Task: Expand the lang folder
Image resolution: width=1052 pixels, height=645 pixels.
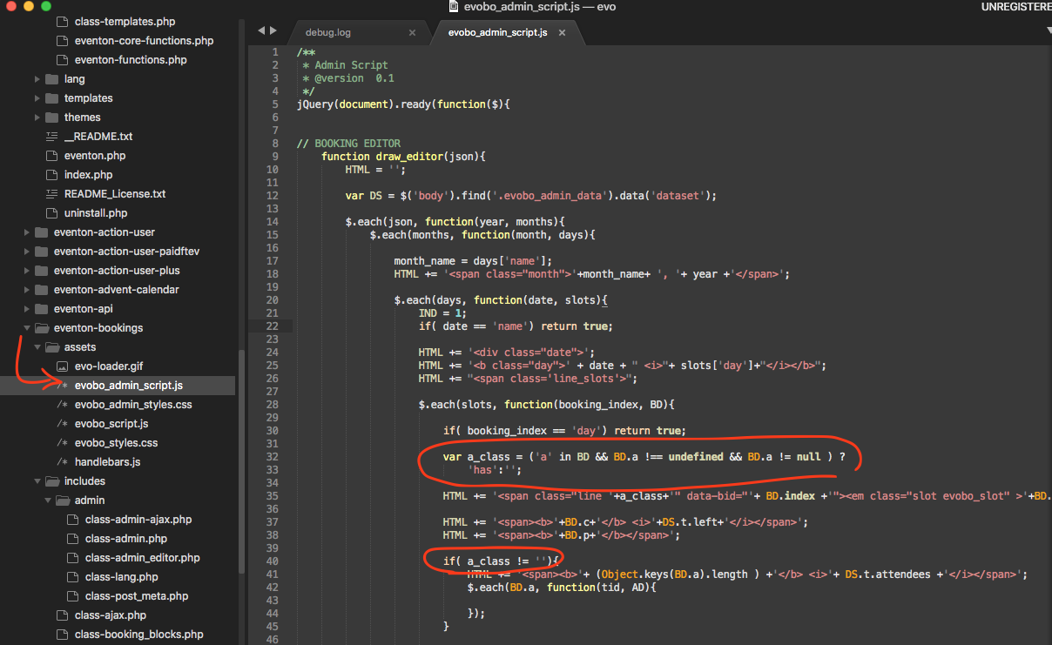Action: (37, 79)
